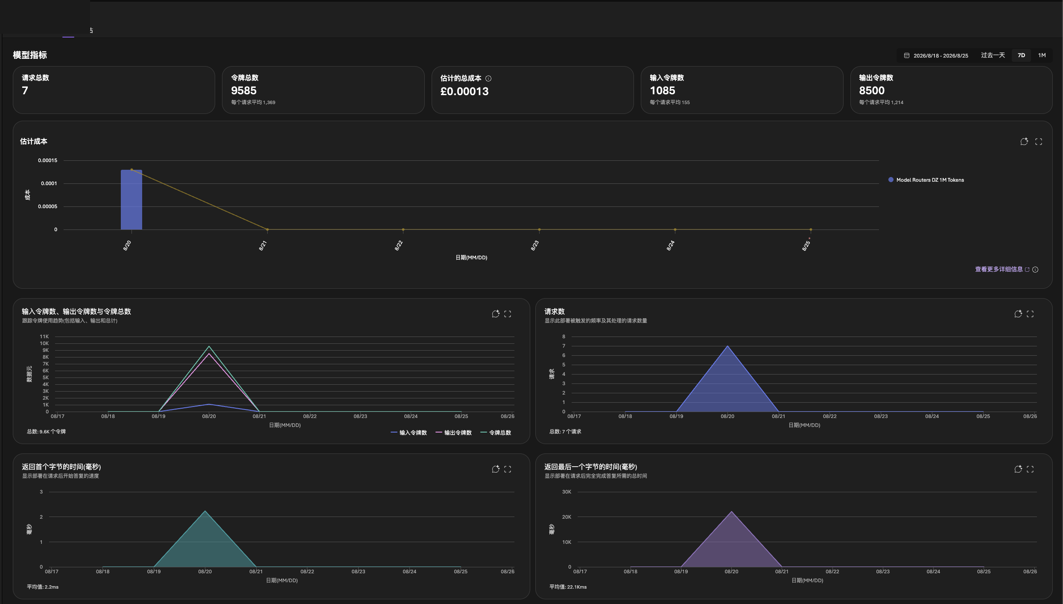Click the 显示此部署被触发的频率 subtitle
Image resolution: width=1063 pixels, height=604 pixels.
[596, 321]
